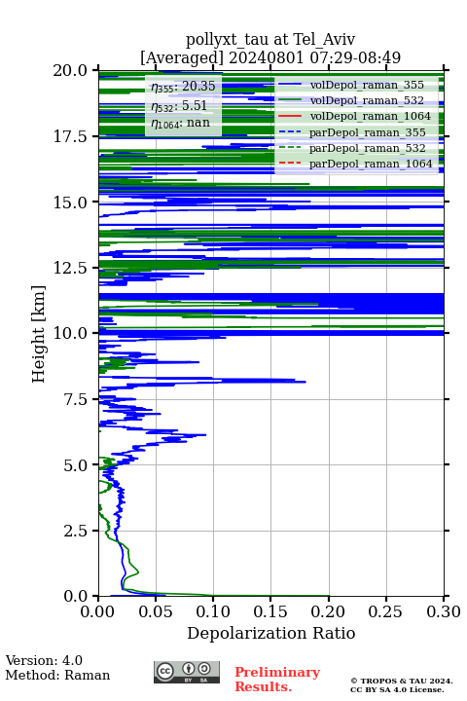Click the green volDepol_raman_532 legend line

tap(290, 100)
